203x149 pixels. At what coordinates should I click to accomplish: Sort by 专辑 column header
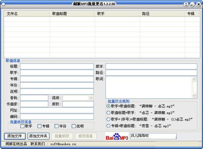[192, 14]
